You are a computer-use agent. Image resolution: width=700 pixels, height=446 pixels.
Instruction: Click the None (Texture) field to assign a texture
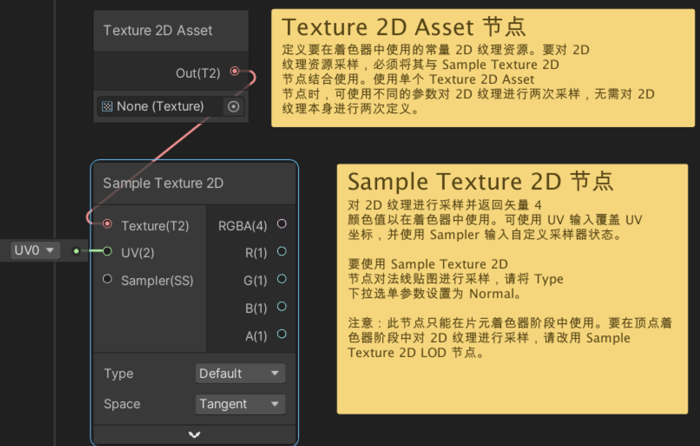click(161, 106)
